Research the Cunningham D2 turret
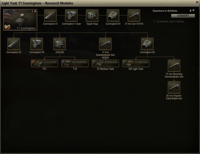The image size is (200, 154). pyautogui.click(x=147, y=44)
